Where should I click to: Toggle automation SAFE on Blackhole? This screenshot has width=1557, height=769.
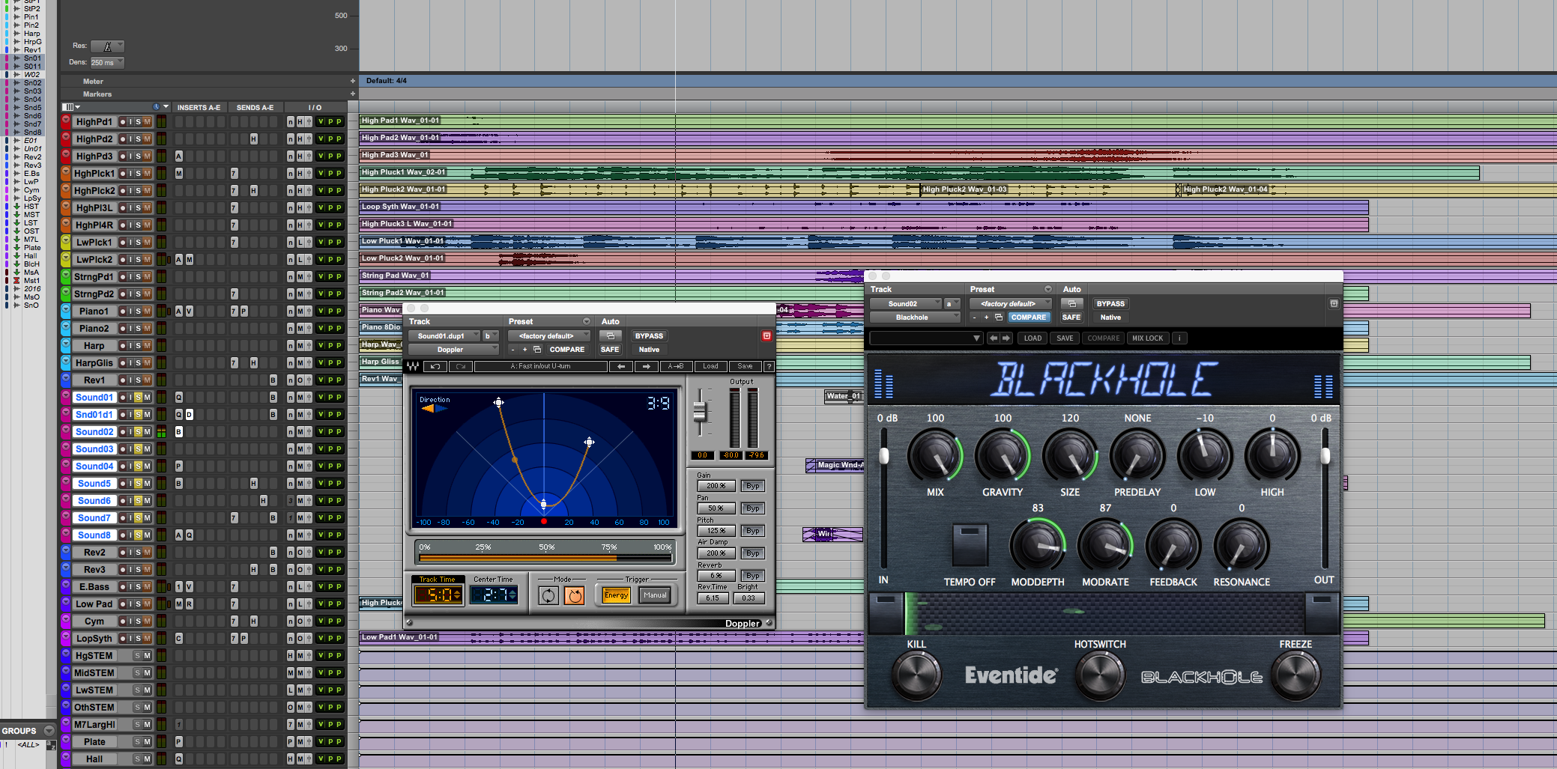1071,317
